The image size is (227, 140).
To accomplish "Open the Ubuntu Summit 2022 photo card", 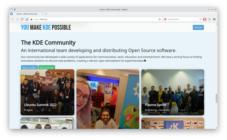I will click(47, 92).
